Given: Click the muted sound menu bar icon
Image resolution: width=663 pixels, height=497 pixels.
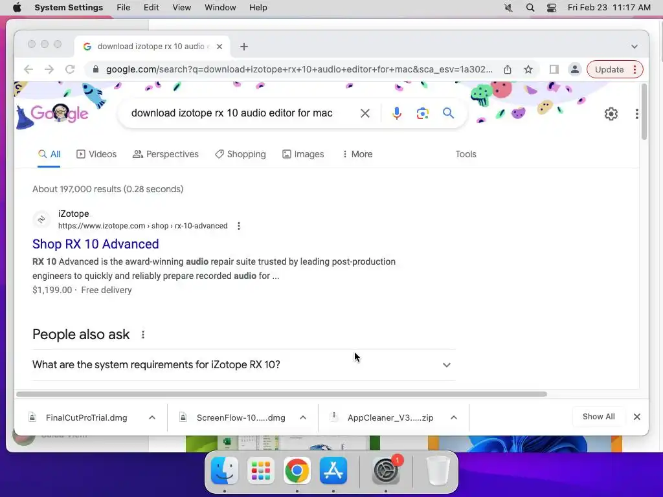Looking at the screenshot, I should [x=509, y=8].
